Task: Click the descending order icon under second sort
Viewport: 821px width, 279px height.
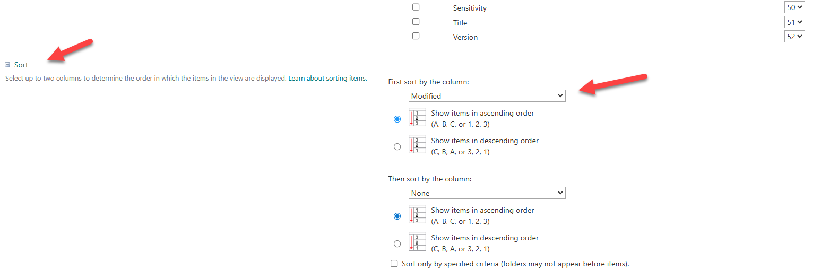Action: (417, 241)
